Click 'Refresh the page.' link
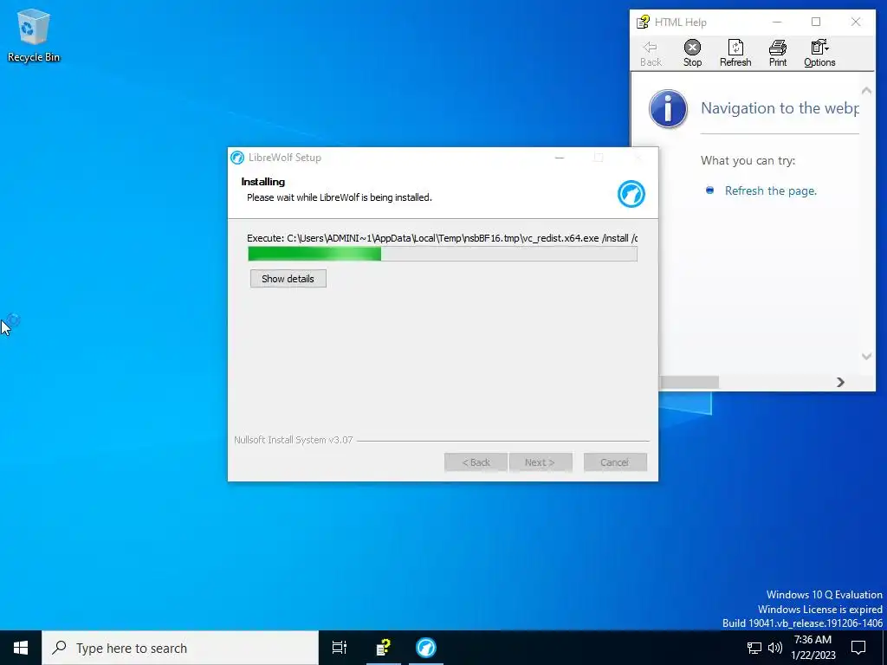The width and height of the screenshot is (887, 665). pyautogui.click(x=770, y=190)
